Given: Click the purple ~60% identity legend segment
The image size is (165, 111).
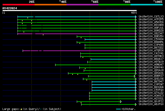Looking at the screenshot, I should tap(82, 5).
